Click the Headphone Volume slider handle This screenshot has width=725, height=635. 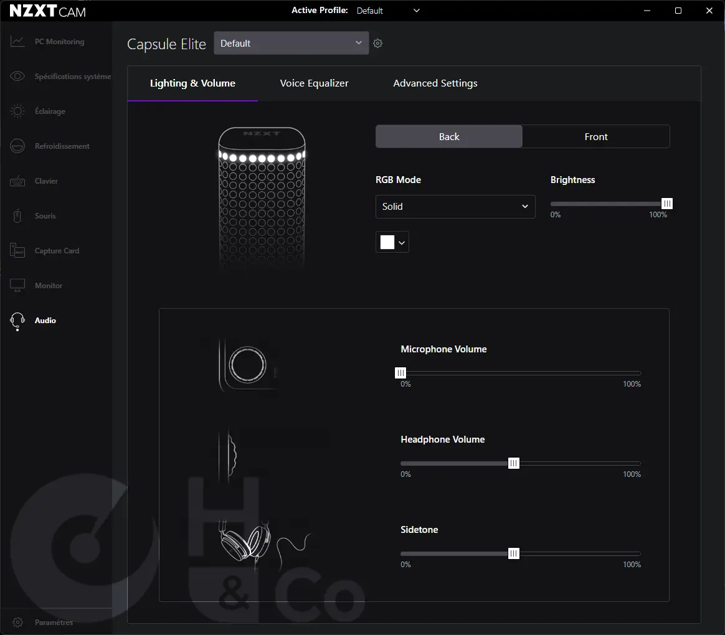514,464
